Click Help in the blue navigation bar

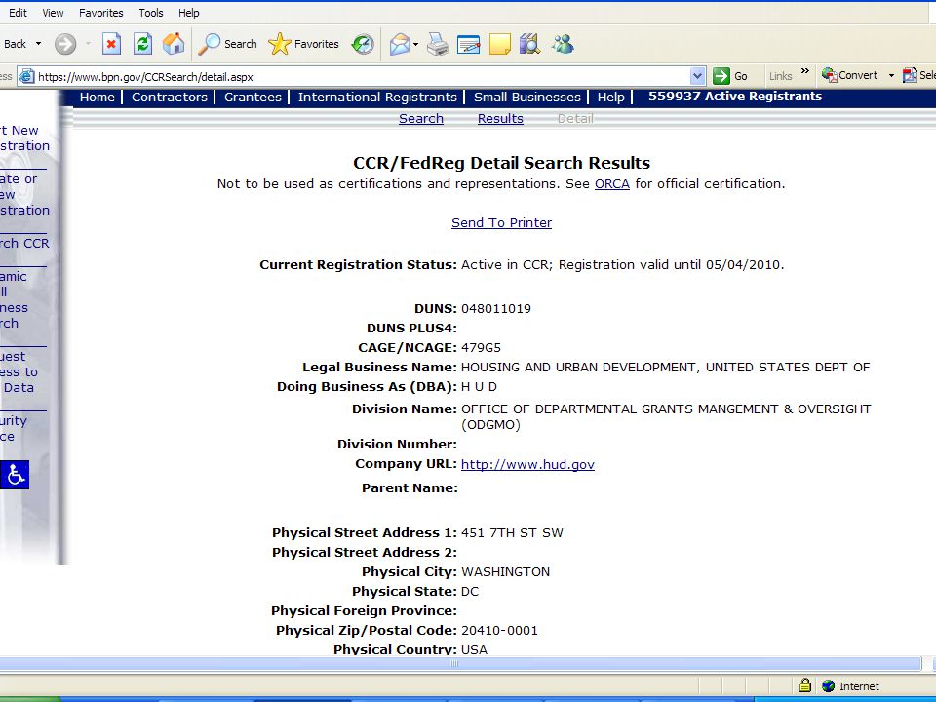[x=610, y=97]
